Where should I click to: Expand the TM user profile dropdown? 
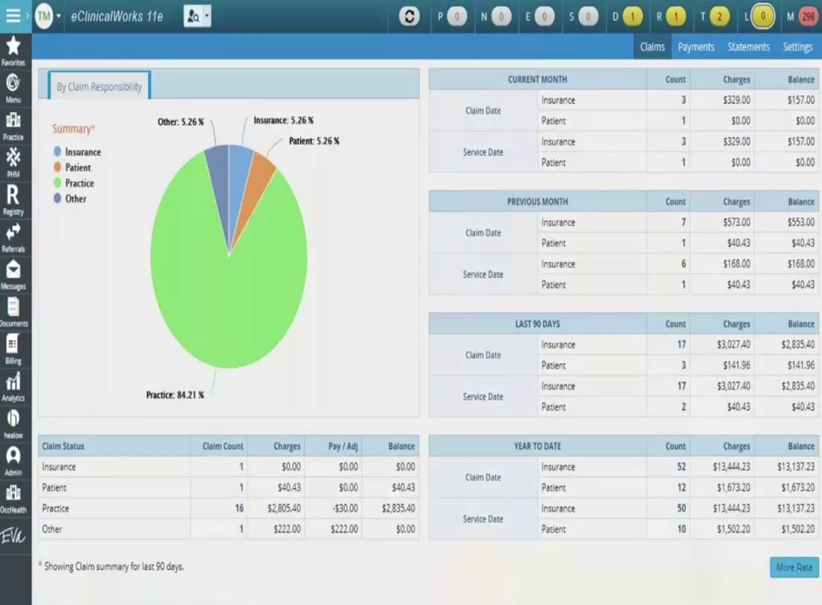click(x=58, y=16)
